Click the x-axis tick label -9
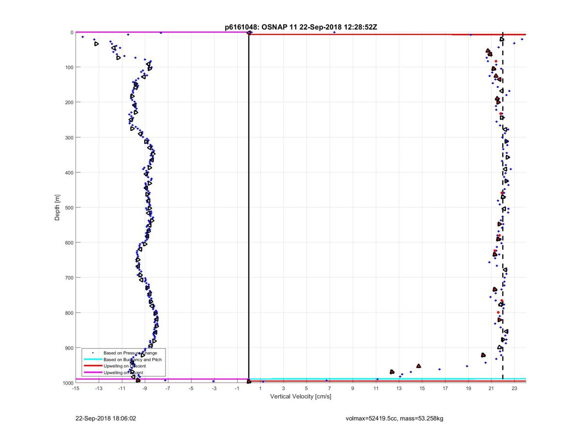The width and height of the screenshot is (581, 430). pyautogui.click(x=145, y=388)
